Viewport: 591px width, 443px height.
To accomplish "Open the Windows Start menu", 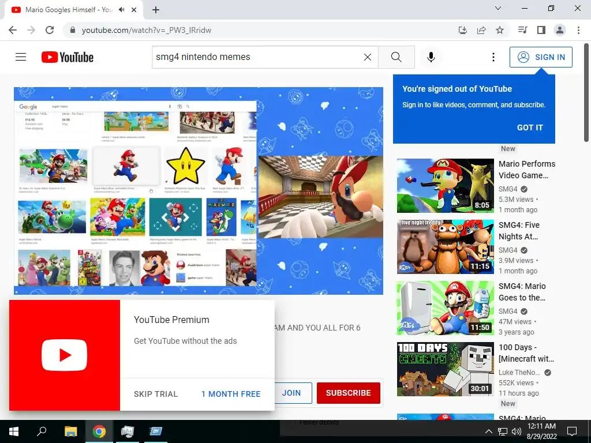I will (x=14, y=431).
